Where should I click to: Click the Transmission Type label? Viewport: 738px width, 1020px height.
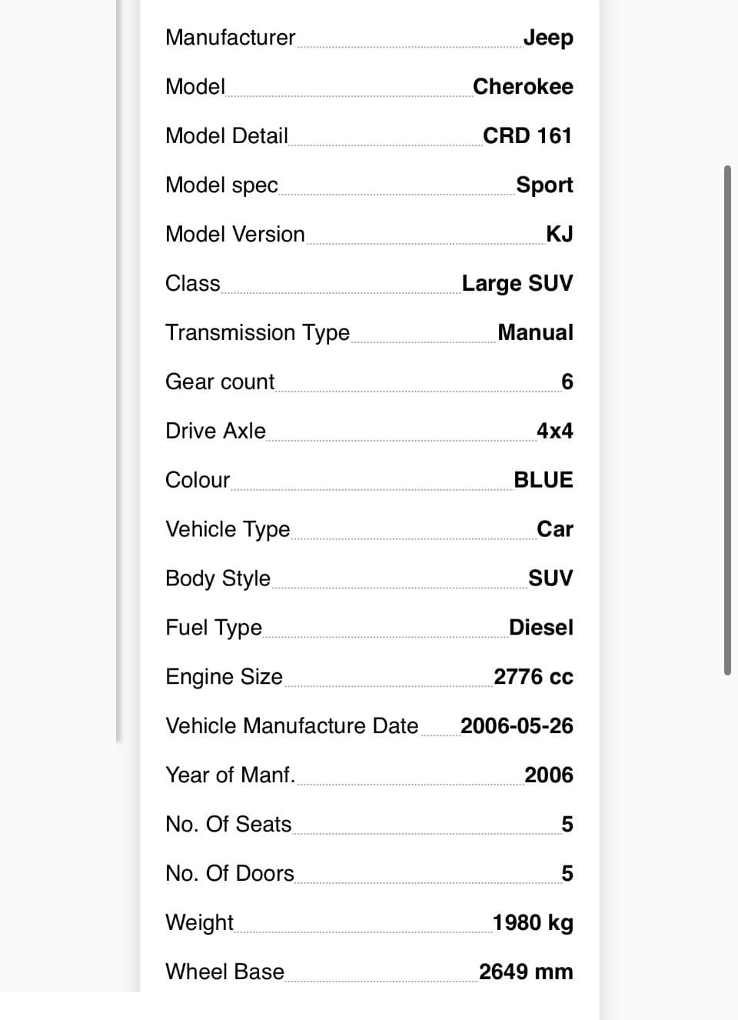tap(258, 333)
